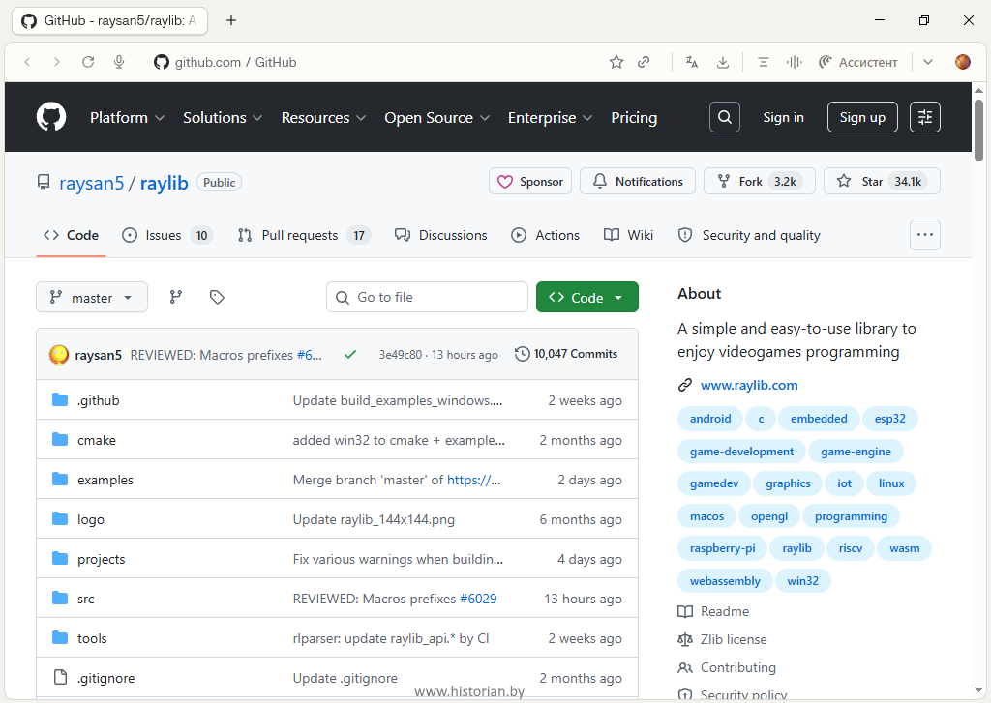The width and height of the screenshot is (991, 703).
Task: Click the raysan5 owner link in repo title
Action: tap(92, 183)
